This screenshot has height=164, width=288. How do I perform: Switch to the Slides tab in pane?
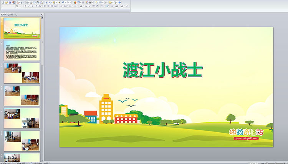click(x=4, y=15)
